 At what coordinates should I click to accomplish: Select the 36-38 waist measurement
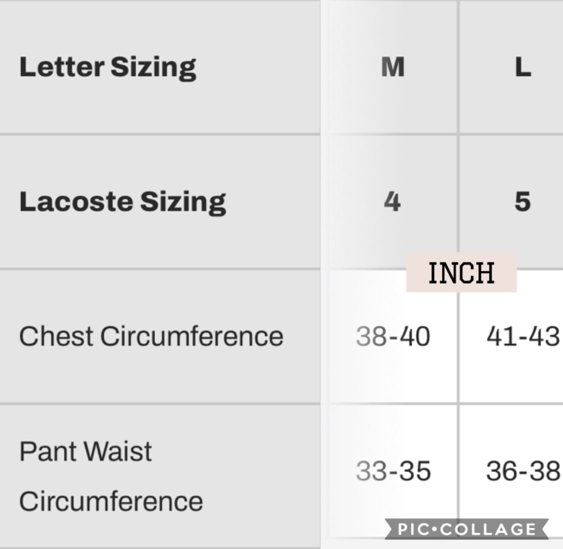coord(522,471)
